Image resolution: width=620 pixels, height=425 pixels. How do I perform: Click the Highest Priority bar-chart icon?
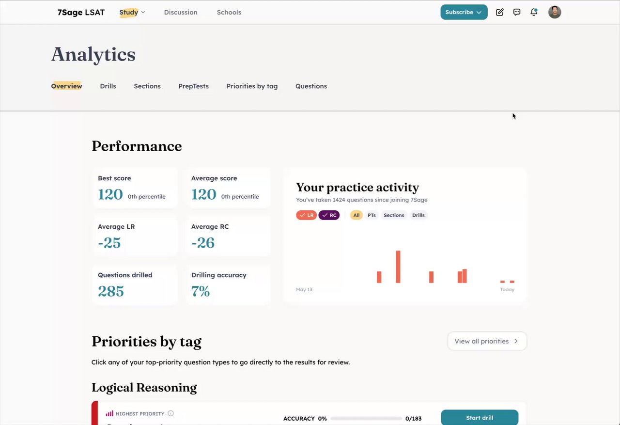click(x=109, y=413)
